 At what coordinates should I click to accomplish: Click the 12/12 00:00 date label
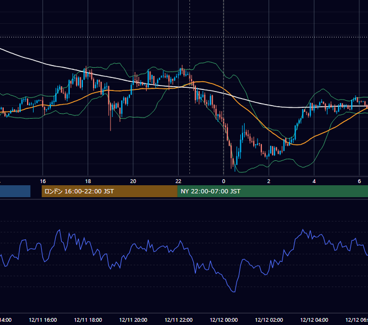pos(224,320)
